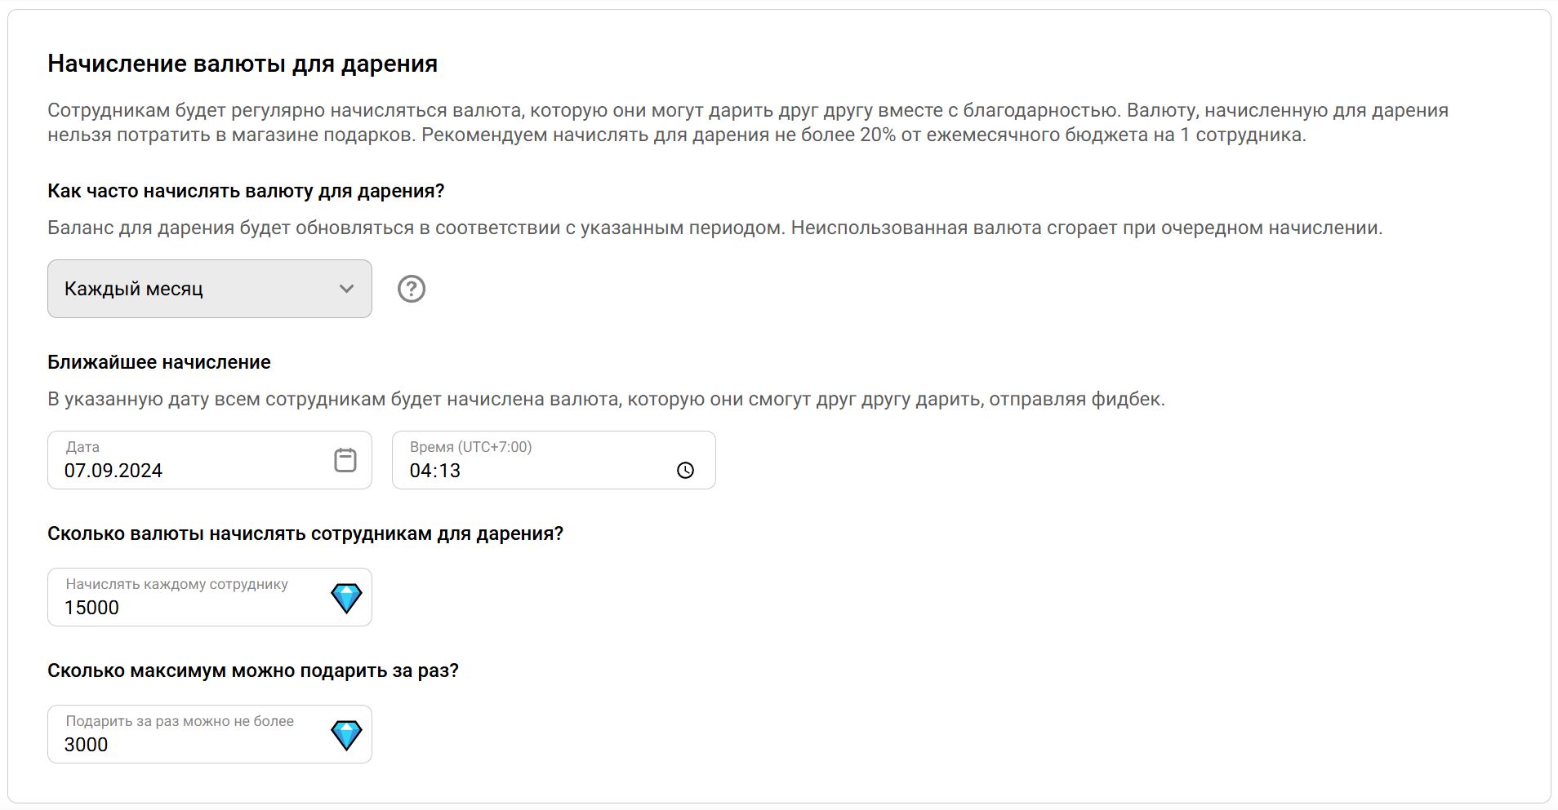Viewport: 1558px width, 810px height.
Task: Click 'Каждый месяц' text in frequency dropdown
Action: coord(134,289)
